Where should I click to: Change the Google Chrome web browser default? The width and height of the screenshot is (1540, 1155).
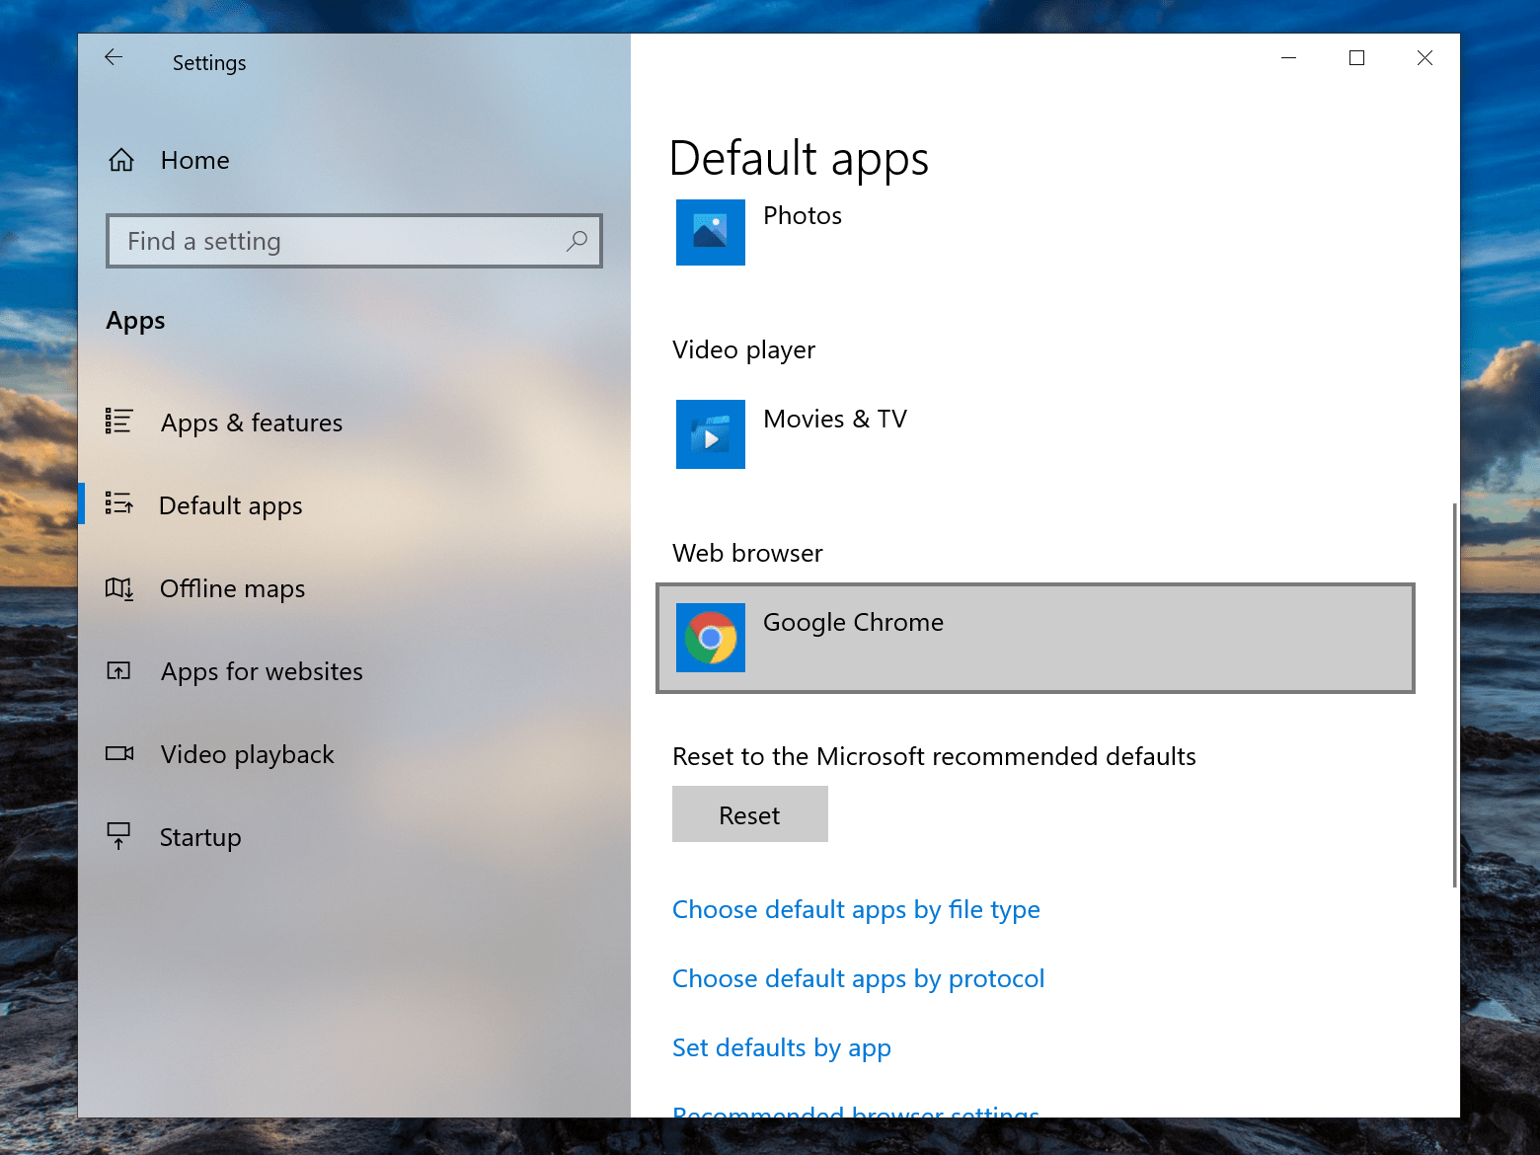pyautogui.click(x=1036, y=638)
